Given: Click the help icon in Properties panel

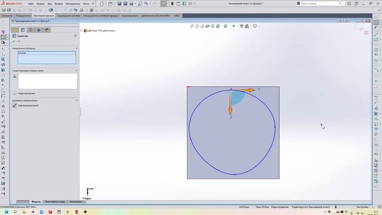Looking at the screenshot, I should click(75, 36).
